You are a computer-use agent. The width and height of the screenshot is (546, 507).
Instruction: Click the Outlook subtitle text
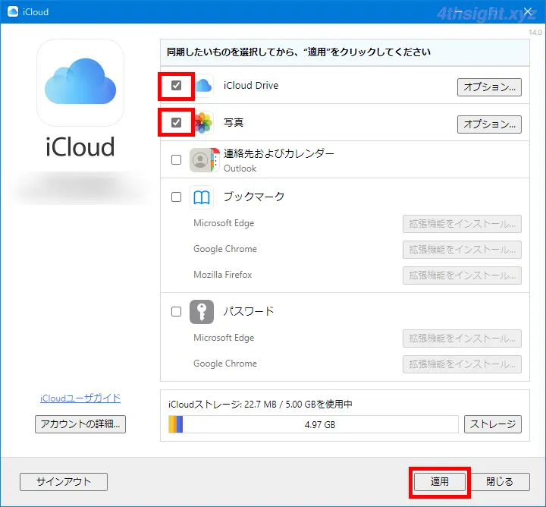[240, 168]
